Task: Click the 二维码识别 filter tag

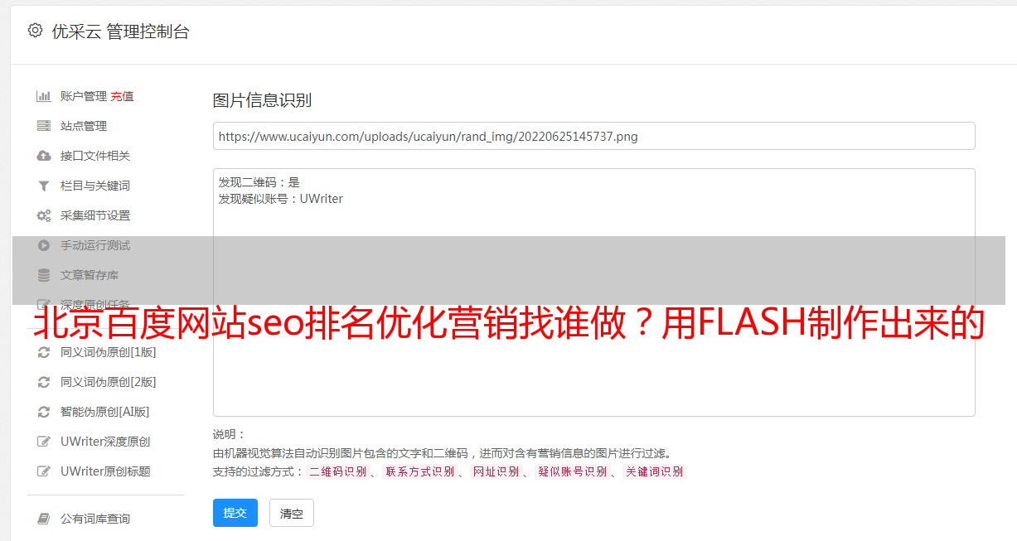Action: 337,471
